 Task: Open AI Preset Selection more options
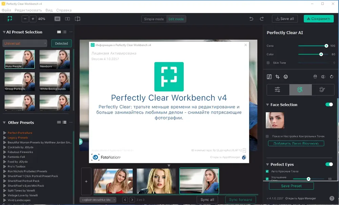71,32
